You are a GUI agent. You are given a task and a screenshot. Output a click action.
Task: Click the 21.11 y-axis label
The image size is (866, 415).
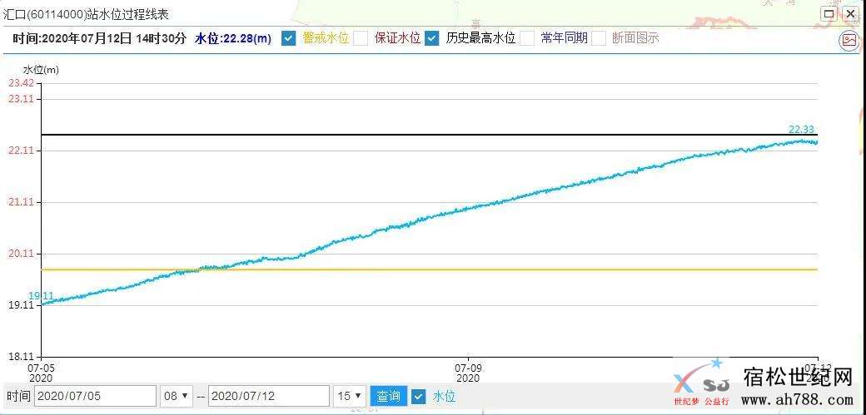21,203
